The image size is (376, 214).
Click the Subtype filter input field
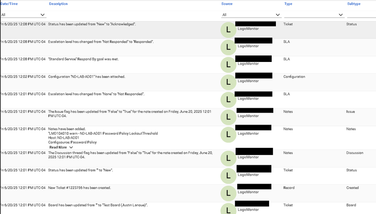pyautogui.click(x=361, y=15)
